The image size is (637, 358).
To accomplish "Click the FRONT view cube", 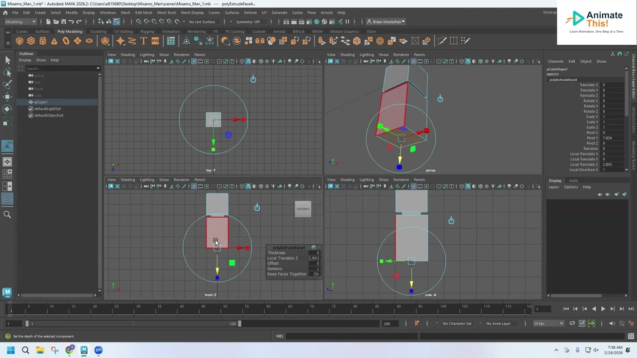I will (x=303, y=209).
